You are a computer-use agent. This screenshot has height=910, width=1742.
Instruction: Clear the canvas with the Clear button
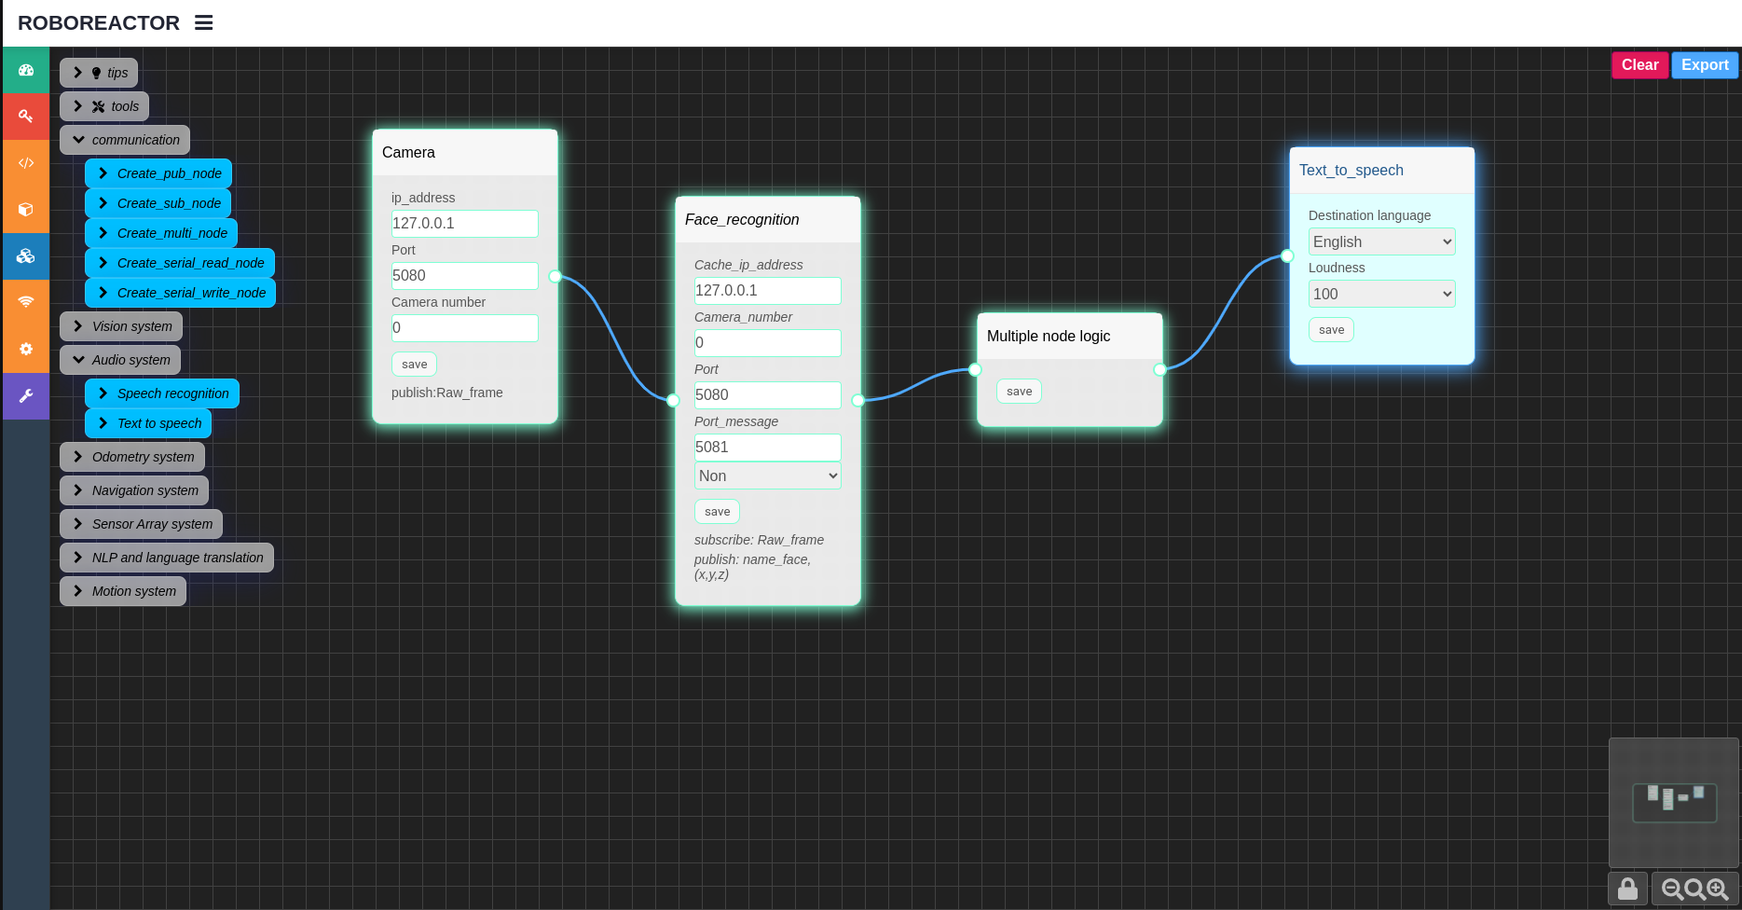1639,65
